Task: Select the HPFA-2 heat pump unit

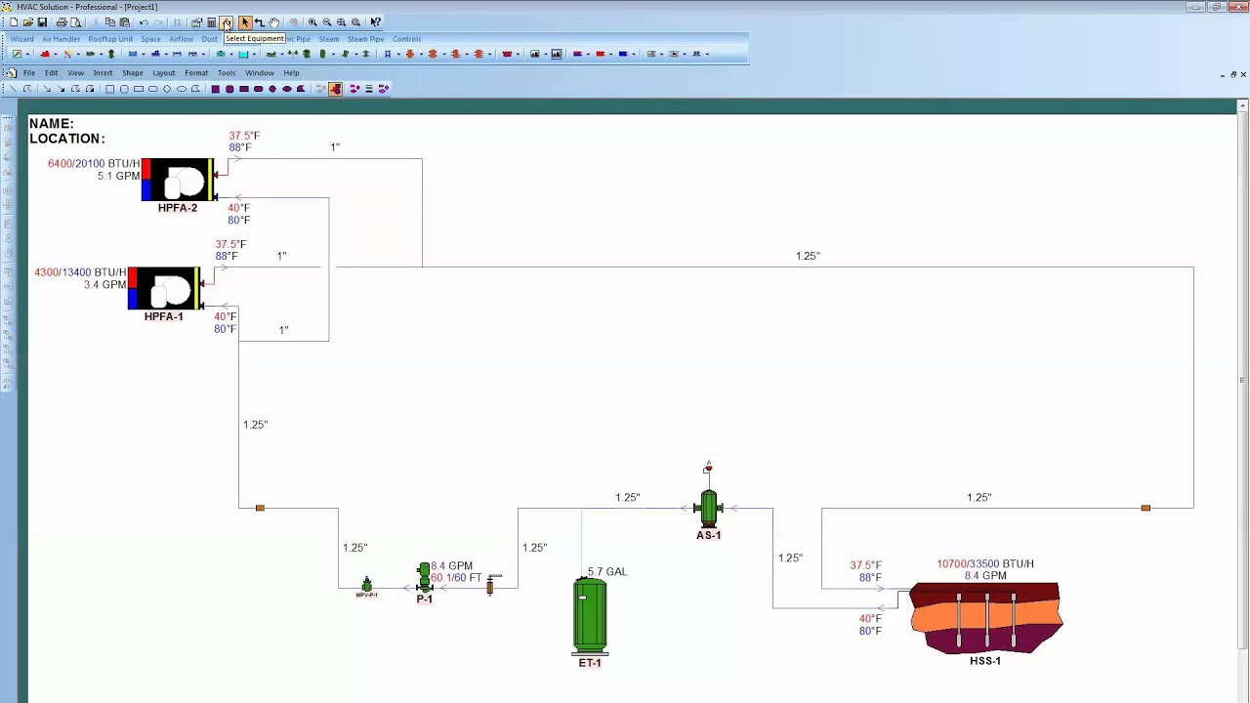Action: click(180, 180)
